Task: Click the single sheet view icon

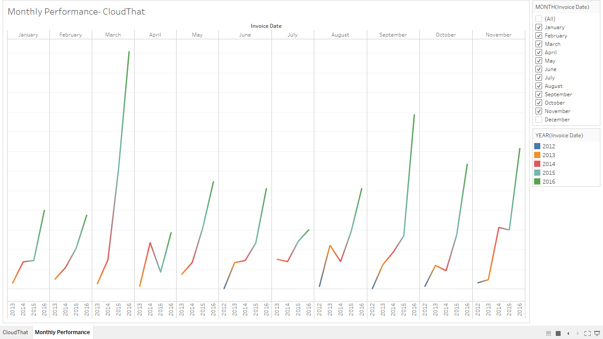Action: (x=558, y=333)
